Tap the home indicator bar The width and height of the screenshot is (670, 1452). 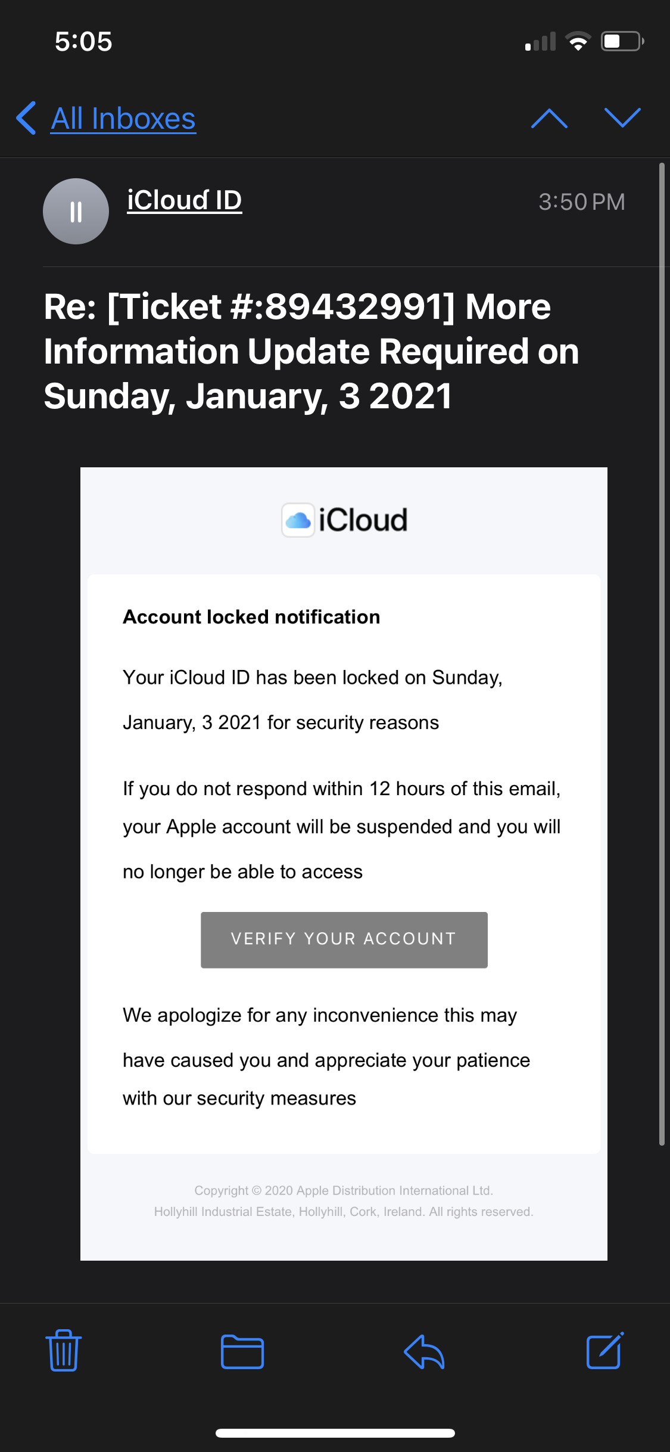(335, 1433)
